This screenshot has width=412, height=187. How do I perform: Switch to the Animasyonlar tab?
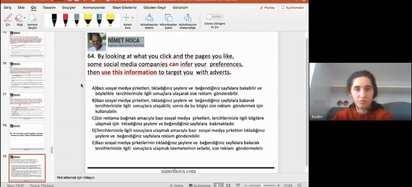click(x=94, y=7)
